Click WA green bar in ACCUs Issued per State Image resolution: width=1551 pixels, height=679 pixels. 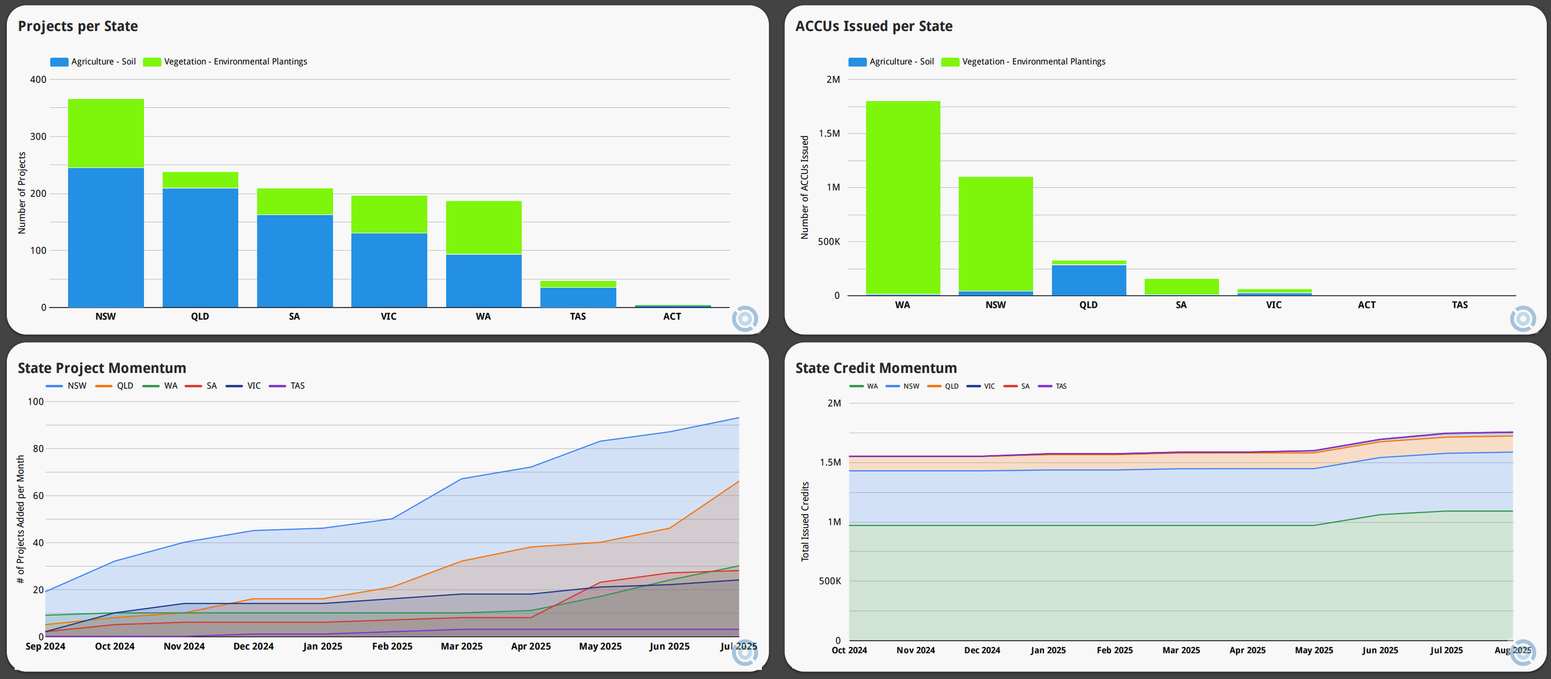[903, 198]
